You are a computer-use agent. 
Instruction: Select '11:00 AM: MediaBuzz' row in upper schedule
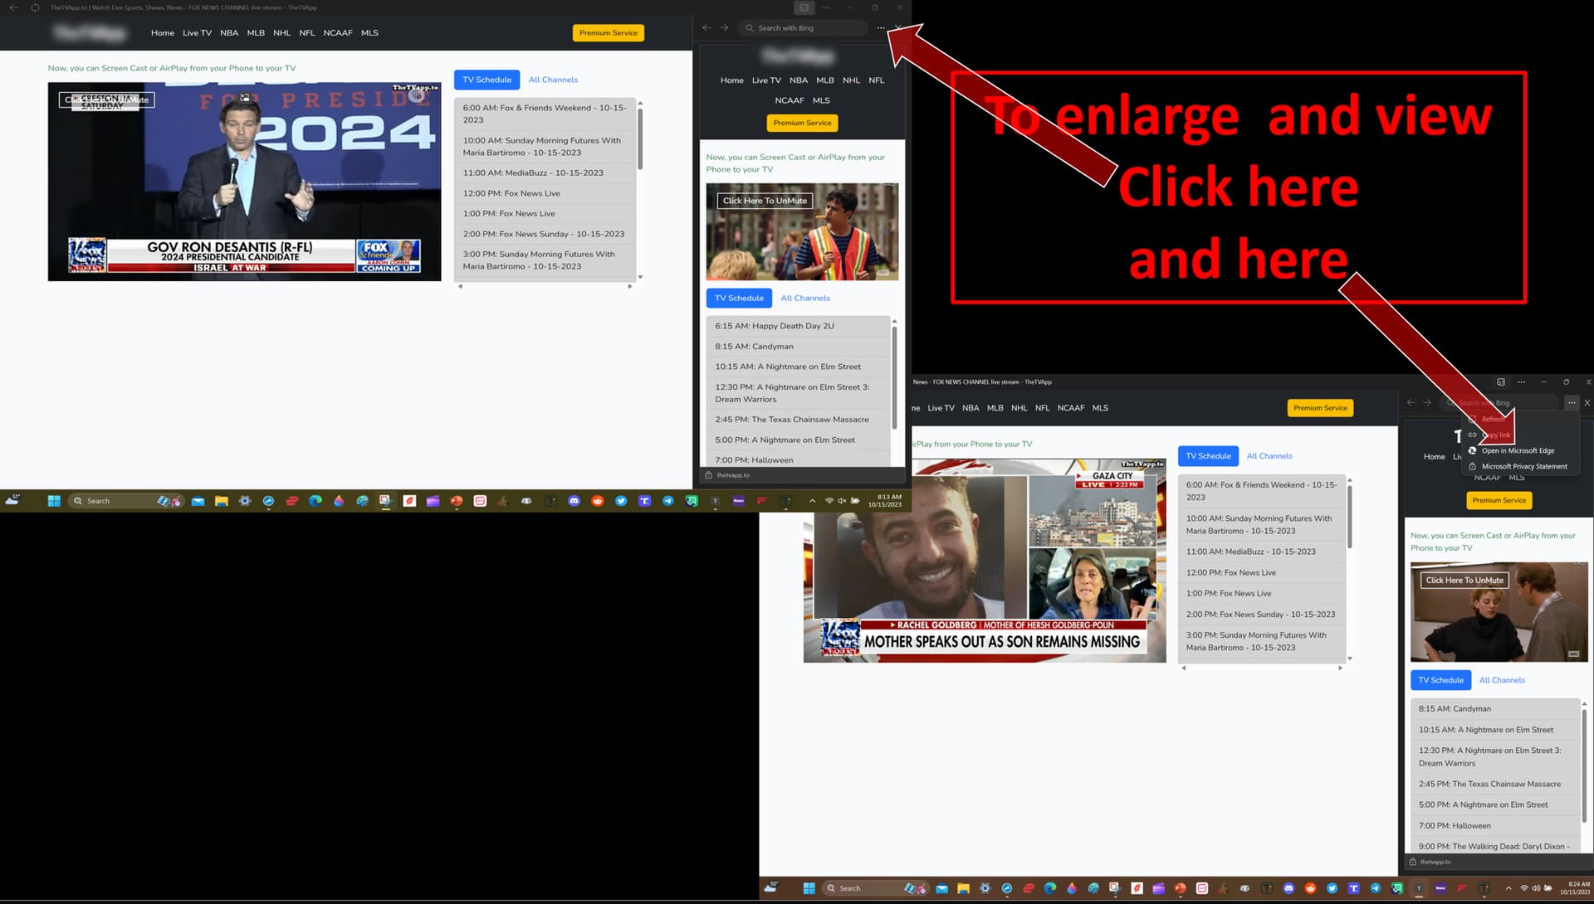[x=545, y=173]
